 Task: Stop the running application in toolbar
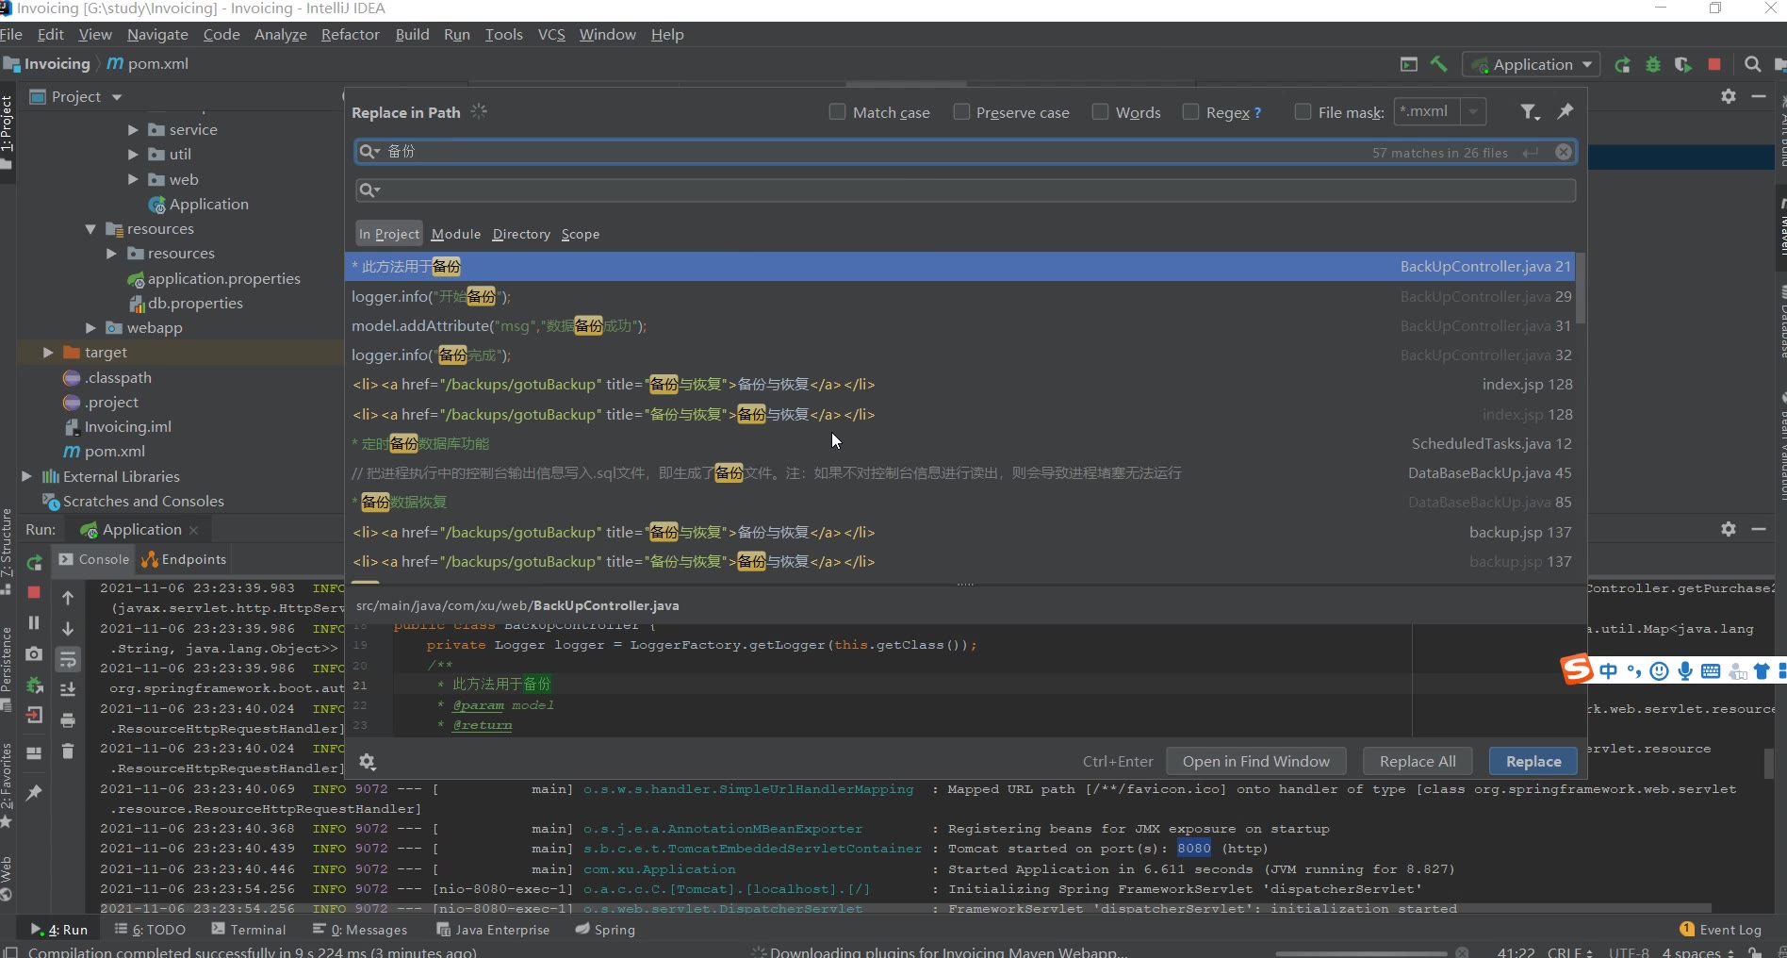(x=1714, y=64)
